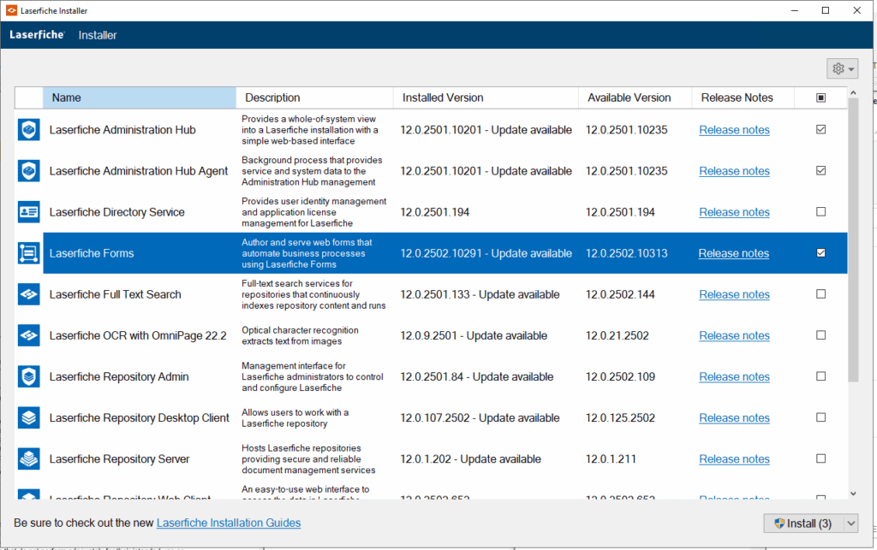Open the Laserfiche Installation Guides link
This screenshot has height=550, width=877.
point(229,523)
